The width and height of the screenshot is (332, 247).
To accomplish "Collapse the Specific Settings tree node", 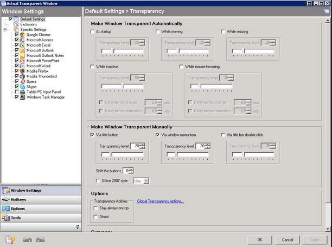I will 5,30.
